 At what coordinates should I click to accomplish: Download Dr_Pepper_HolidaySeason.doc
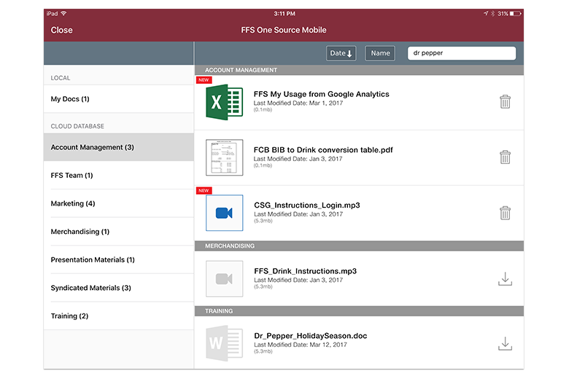click(x=505, y=343)
